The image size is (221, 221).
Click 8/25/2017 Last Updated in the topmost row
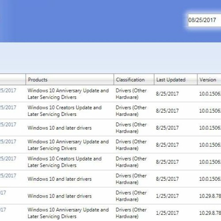pyautogui.click(x=167, y=94)
